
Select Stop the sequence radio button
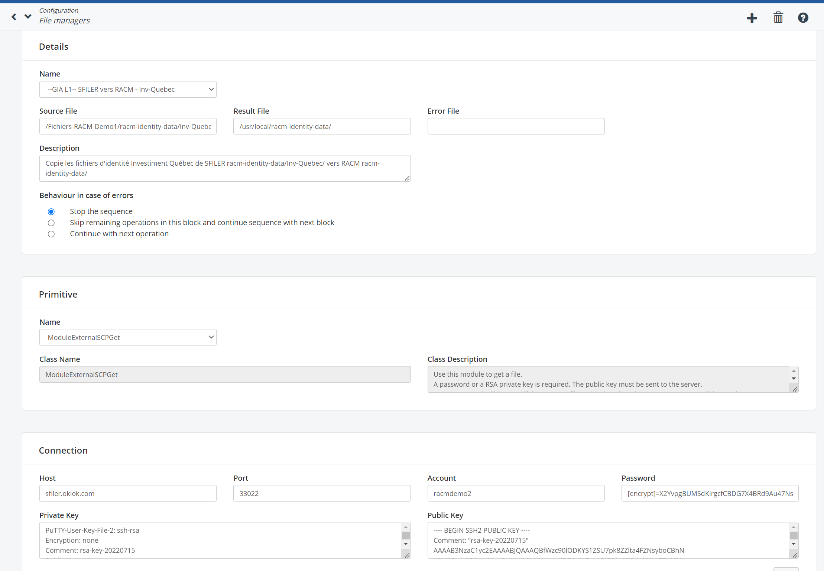pyautogui.click(x=51, y=212)
